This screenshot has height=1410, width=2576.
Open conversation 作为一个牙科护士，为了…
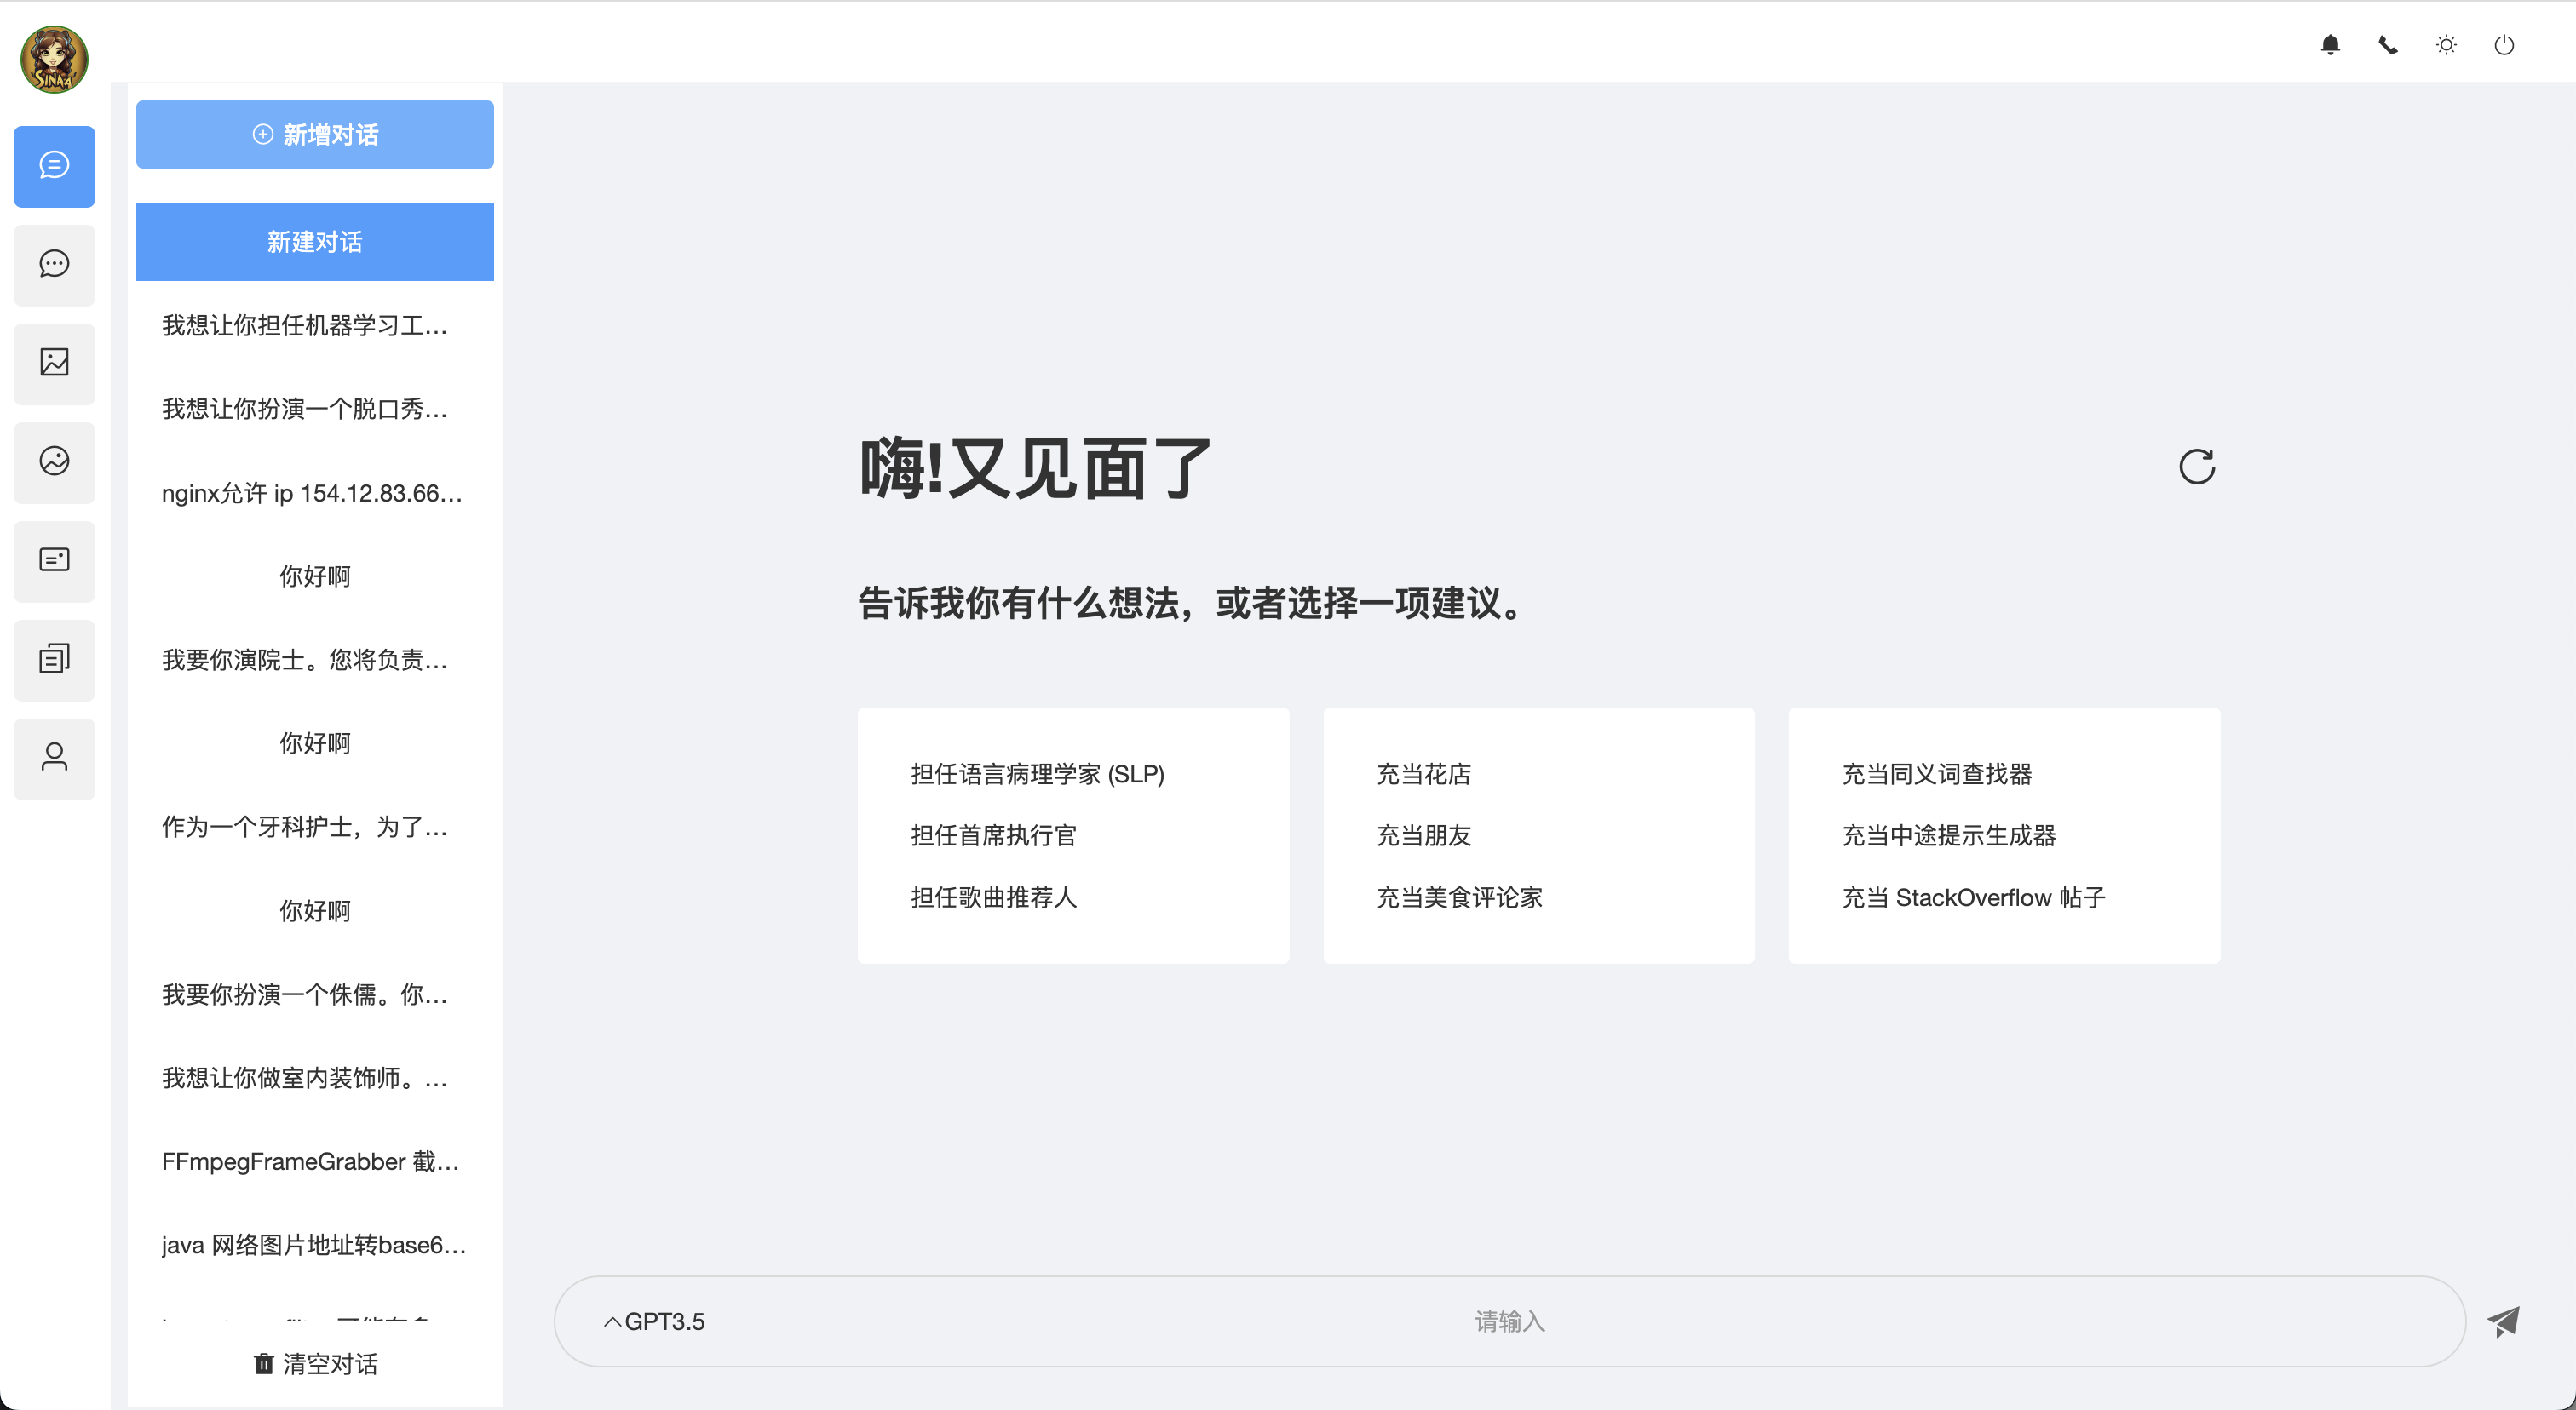(315, 827)
